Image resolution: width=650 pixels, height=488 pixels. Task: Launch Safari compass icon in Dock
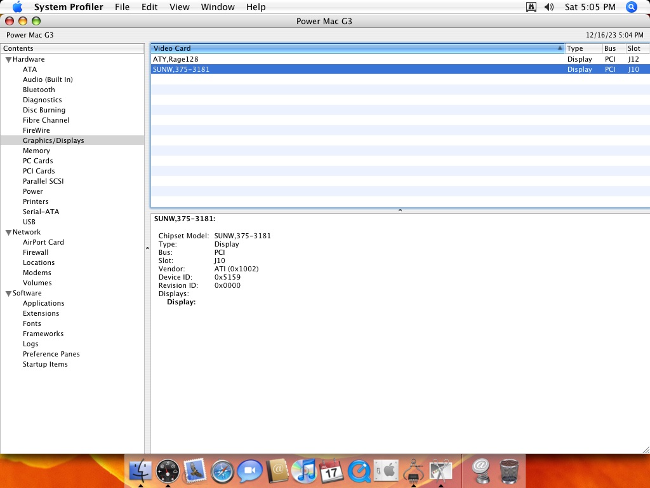[222, 471]
